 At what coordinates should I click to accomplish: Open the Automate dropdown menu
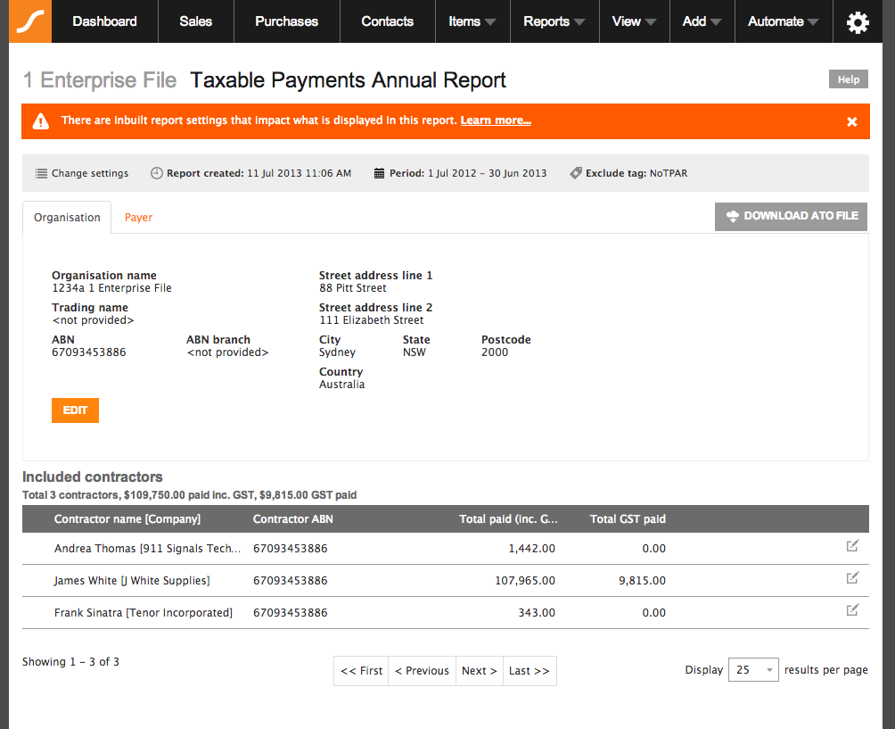click(783, 21)
